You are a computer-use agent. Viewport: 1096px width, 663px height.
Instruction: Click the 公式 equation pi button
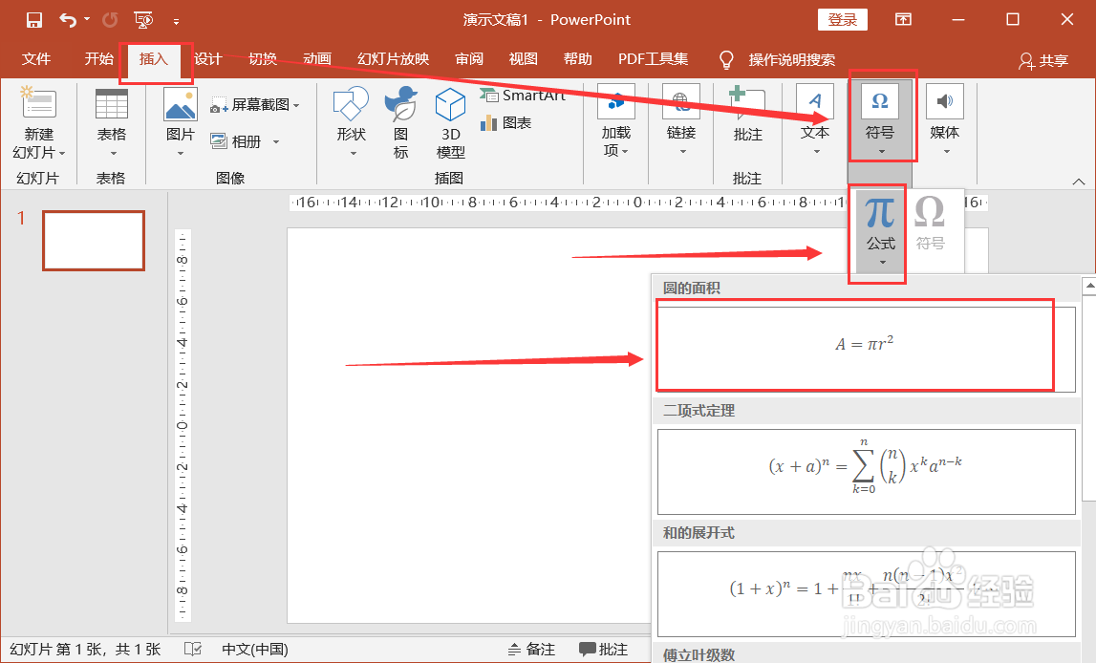point(880,232)
